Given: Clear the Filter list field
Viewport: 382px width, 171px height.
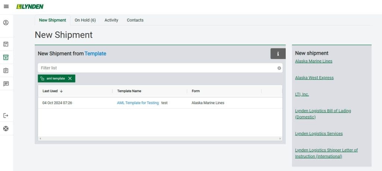Looking at the screenshot, I should coord(279,68).
